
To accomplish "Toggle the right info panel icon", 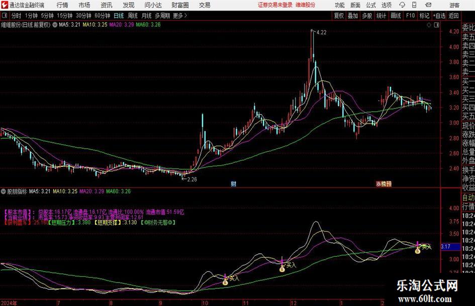I will [x=436, y=25].
